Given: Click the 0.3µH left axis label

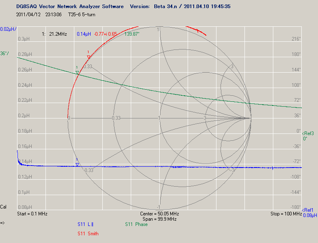Looking at the screenshot, I should [24, 39].
